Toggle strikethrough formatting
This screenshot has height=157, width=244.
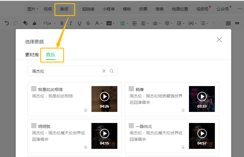coord(88,23)
